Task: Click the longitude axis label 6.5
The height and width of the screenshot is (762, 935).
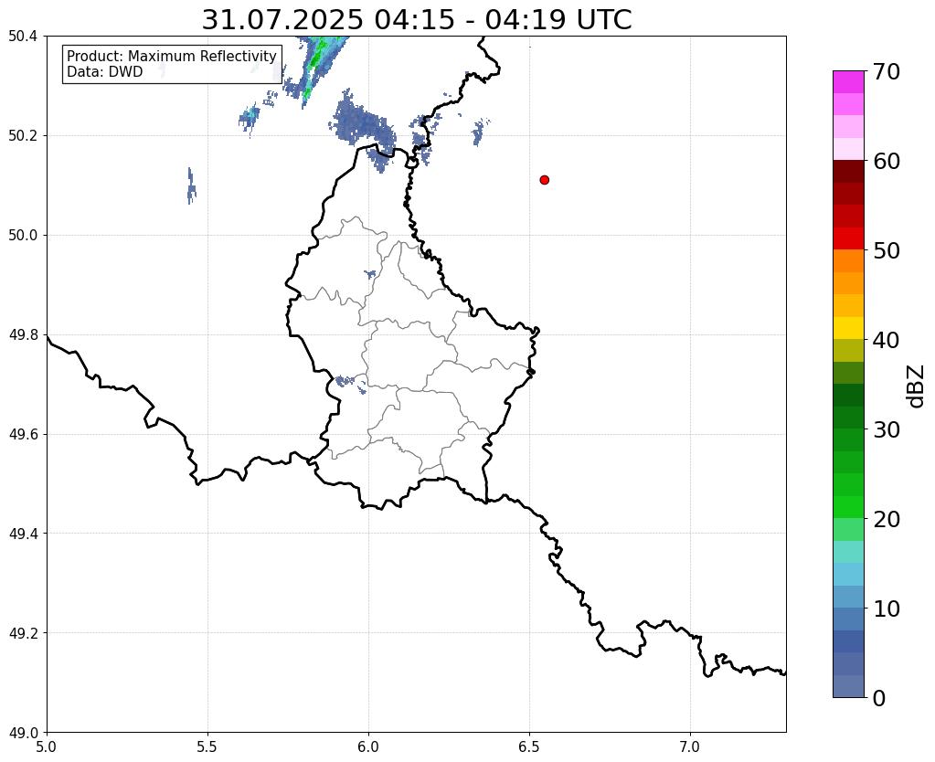Action: (x=529, y=746)
